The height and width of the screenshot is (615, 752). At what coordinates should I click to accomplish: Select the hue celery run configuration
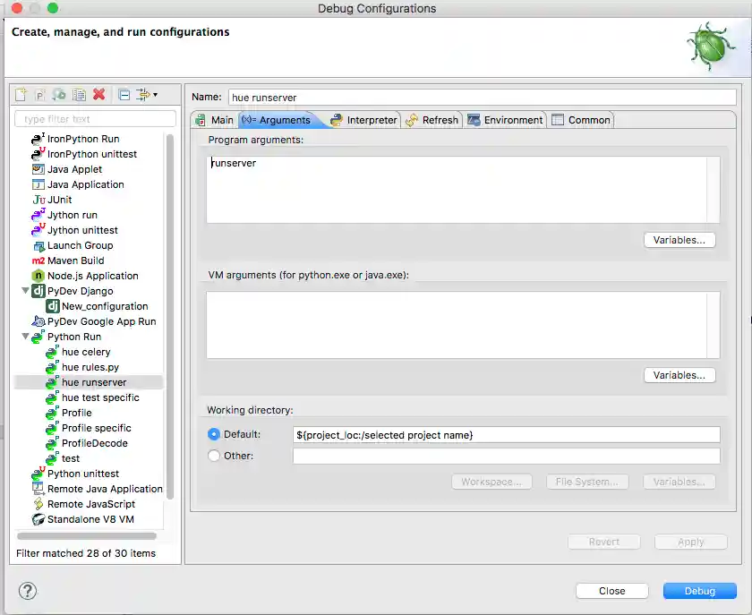point(85,352)
